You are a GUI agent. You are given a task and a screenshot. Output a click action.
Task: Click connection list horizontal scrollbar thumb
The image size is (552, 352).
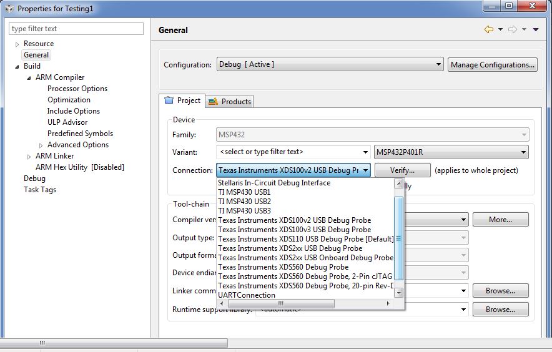tap(280, 303)
